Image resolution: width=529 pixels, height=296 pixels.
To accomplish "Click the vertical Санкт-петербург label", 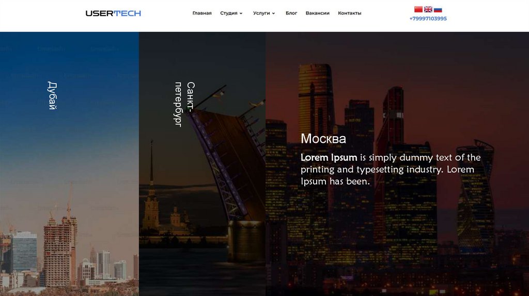I will (x=184, y=104).
